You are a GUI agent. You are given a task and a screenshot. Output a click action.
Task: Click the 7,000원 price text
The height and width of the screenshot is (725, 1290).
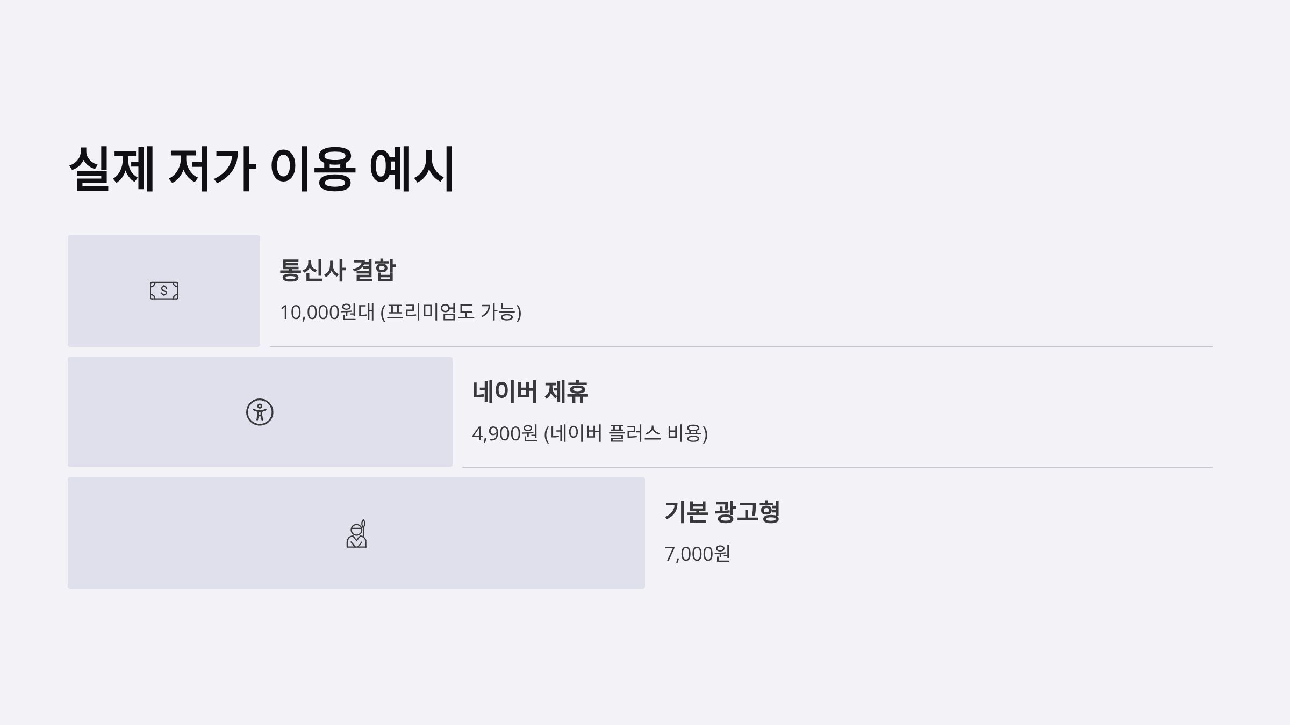tap(697, 554)
